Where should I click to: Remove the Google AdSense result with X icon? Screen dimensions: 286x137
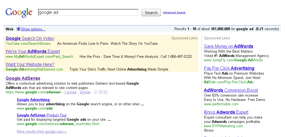click(x=105, y=92)
